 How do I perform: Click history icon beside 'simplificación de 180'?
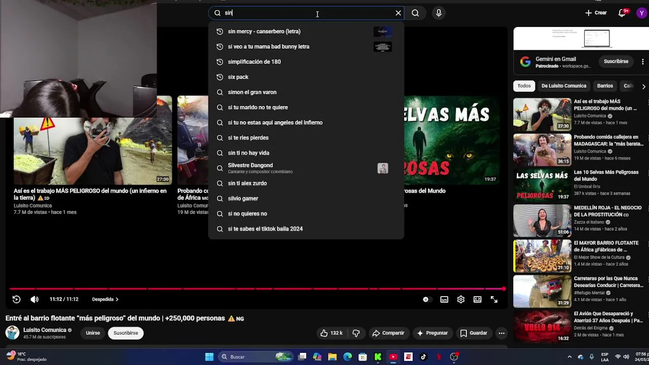point(220,62)
